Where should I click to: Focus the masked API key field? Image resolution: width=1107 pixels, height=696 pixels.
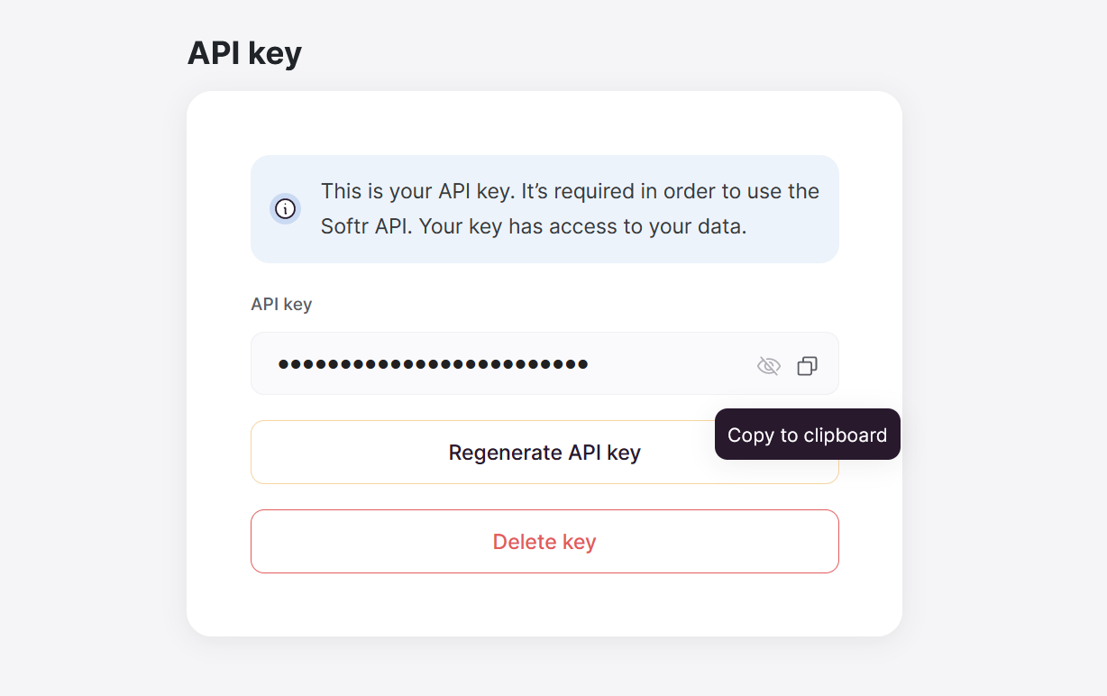(544, 363)
